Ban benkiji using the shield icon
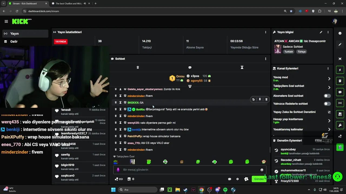 (x=125, y=130)
